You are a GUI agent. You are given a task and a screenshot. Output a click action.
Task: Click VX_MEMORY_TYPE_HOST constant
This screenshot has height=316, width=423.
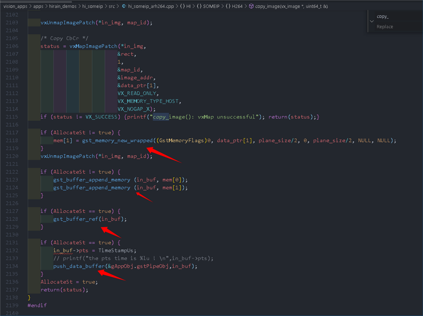click(x=148, y=101)
